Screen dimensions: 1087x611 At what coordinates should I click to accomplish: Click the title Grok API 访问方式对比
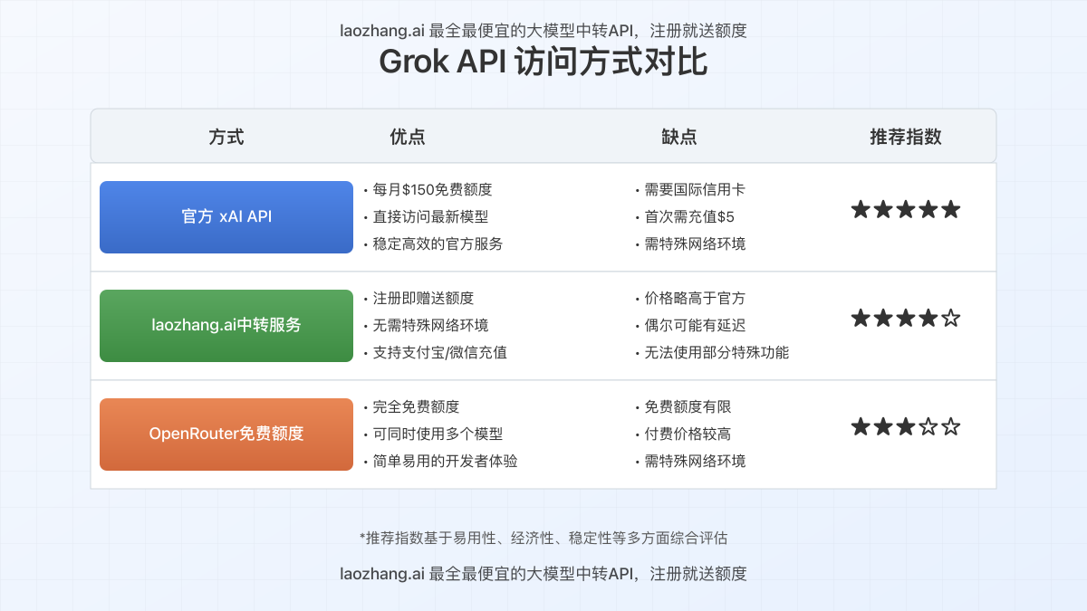(x=543, y=63)
